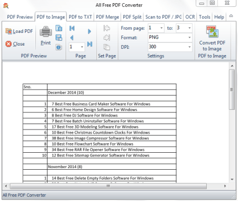Viewport: 238px width, 201px height.
Task: Open the PDF Merge tab
Action: tap(107, 17)
